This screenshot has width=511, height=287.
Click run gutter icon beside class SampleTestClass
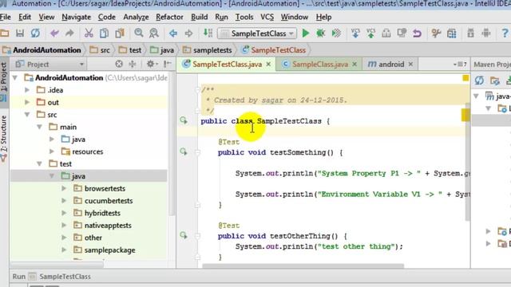(184, 120)
